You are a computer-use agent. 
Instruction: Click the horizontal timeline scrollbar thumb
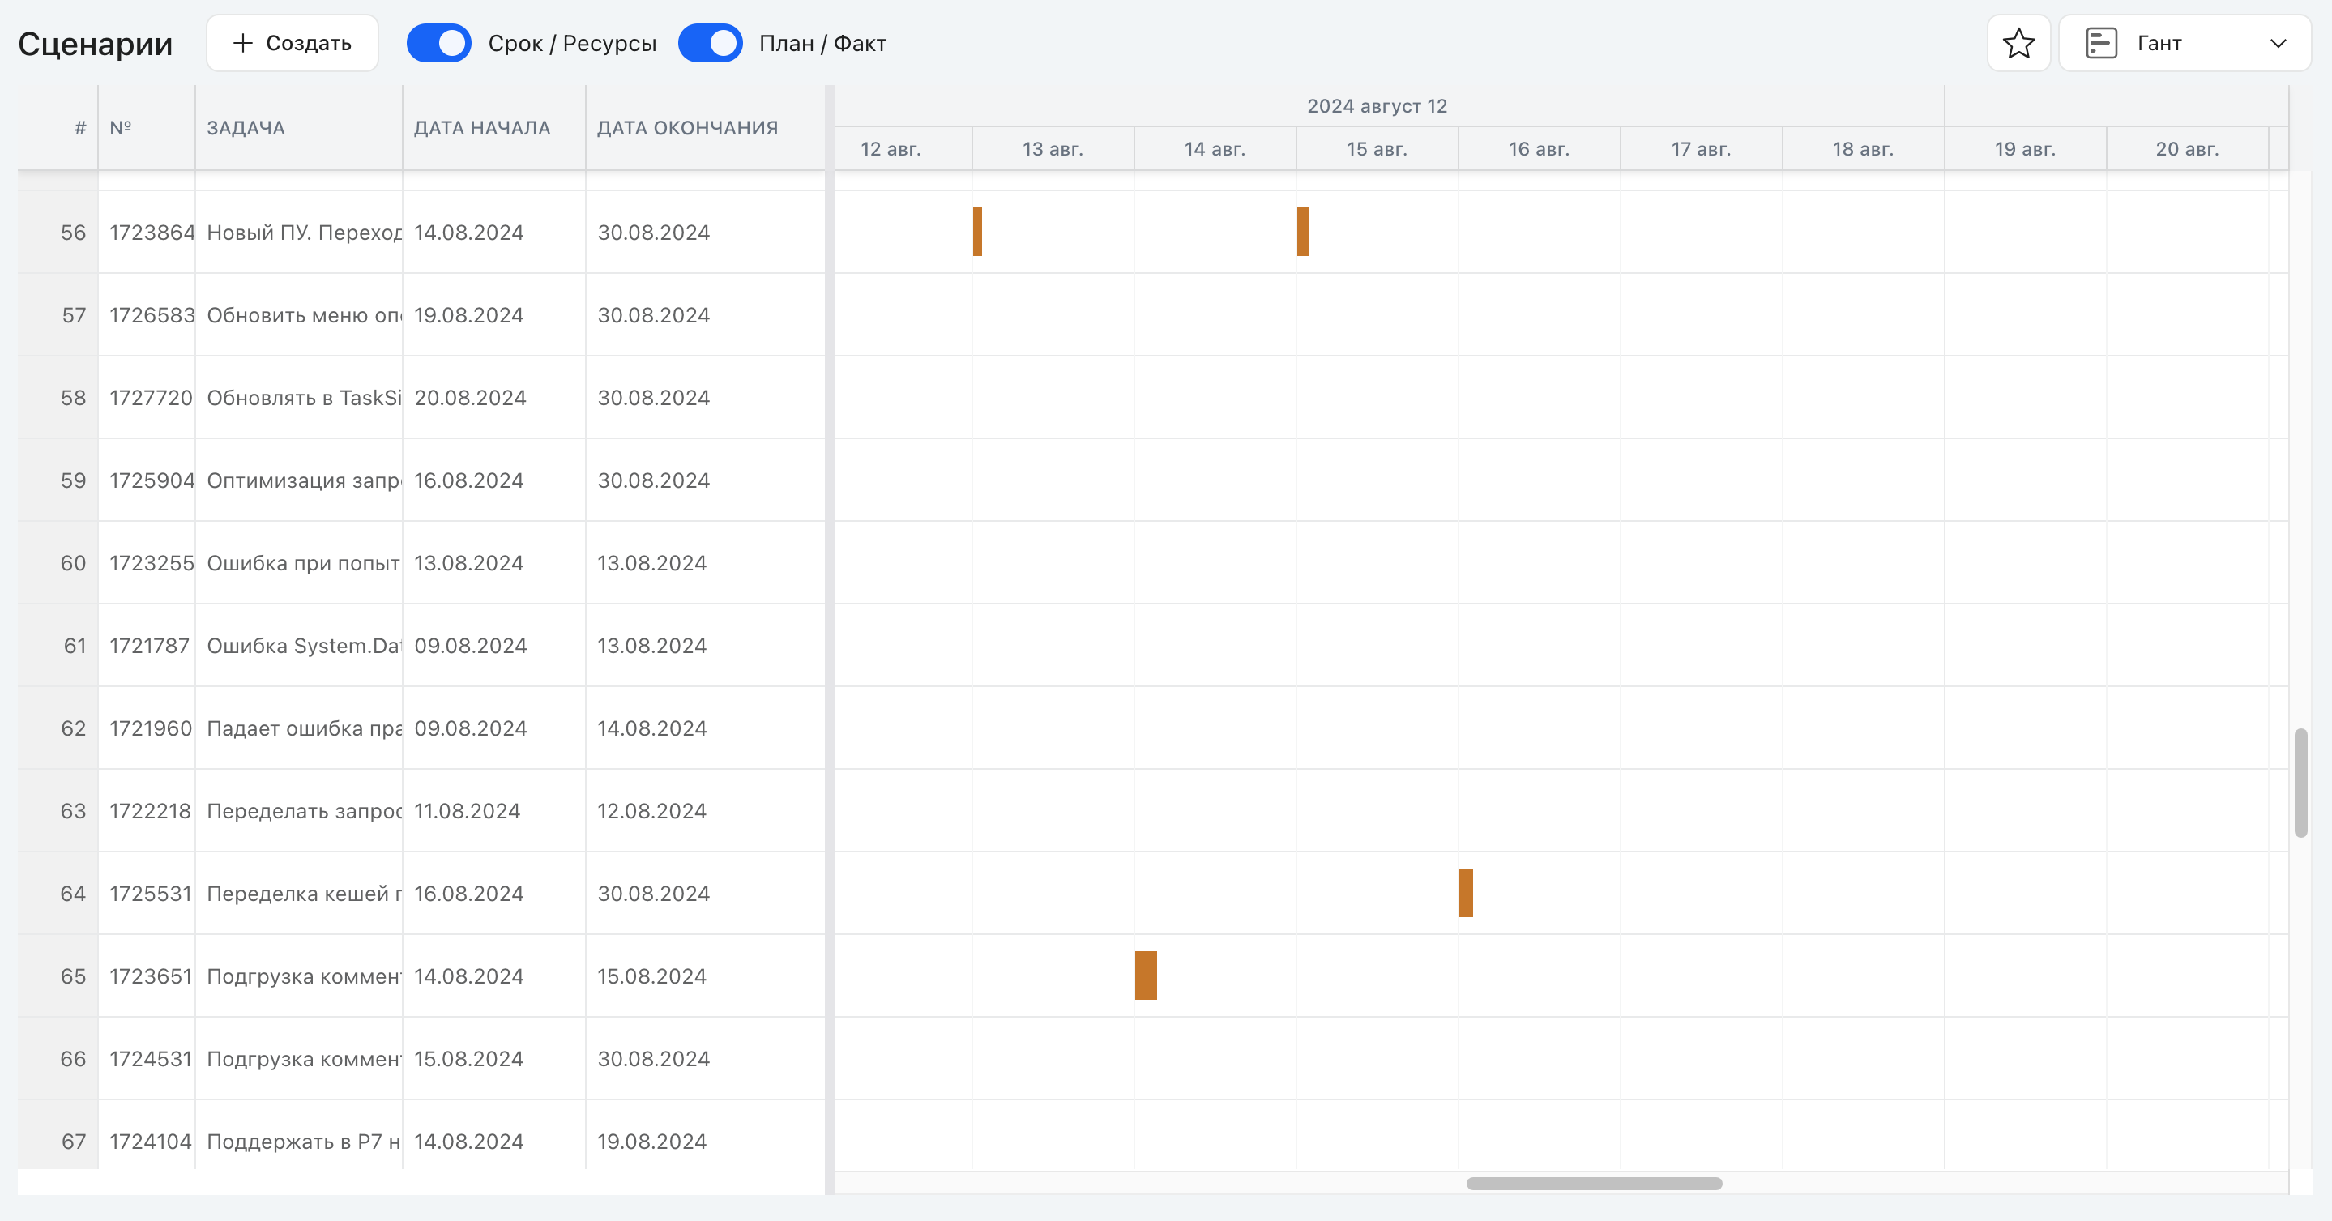(x=1594, y=1183)
